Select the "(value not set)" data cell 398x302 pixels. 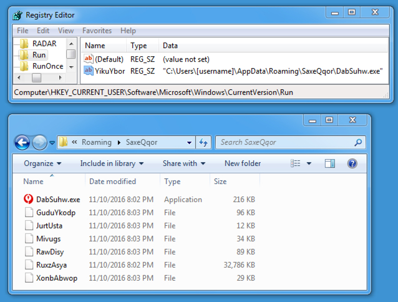point(186,59)
